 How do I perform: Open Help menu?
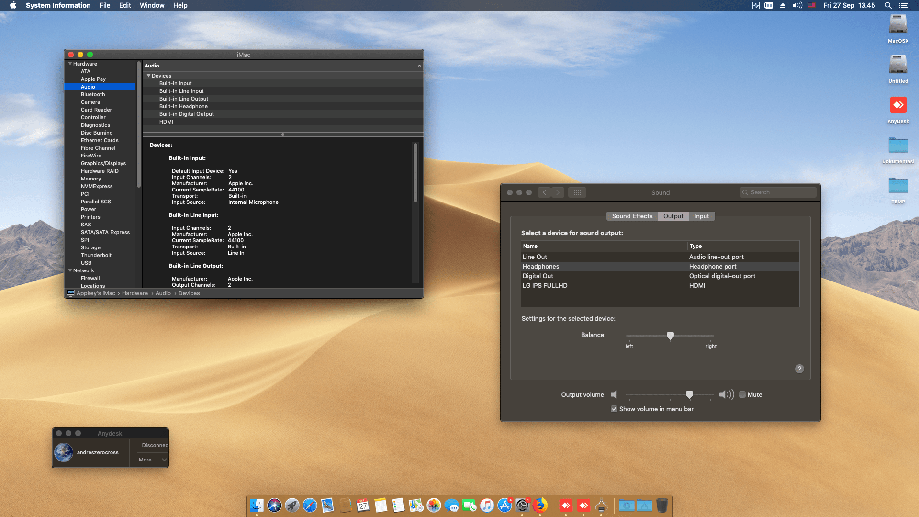coord(180,5)
